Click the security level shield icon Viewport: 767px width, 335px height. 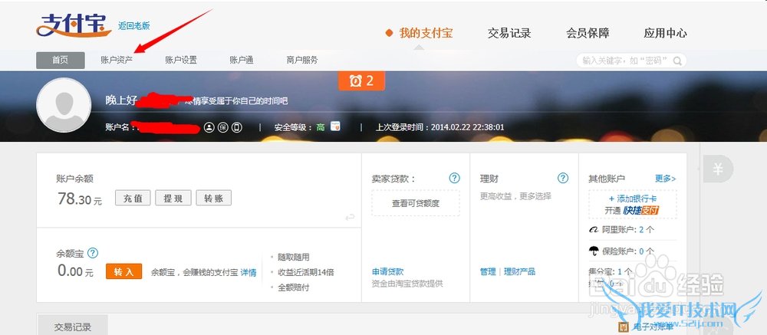335,126
